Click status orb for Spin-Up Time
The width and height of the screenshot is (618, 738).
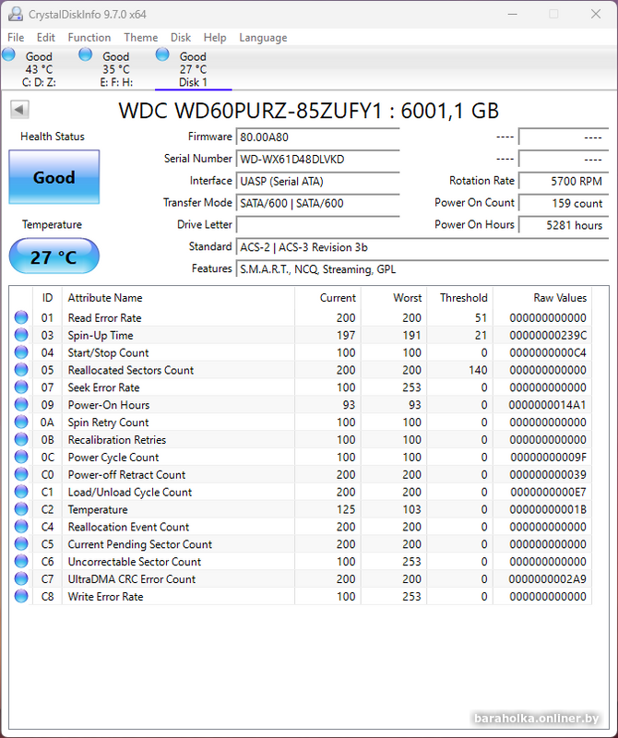(x=21, y=335)
